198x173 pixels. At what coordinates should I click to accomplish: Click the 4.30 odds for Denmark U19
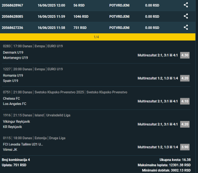pyautogui.click(x=185, y=55)
